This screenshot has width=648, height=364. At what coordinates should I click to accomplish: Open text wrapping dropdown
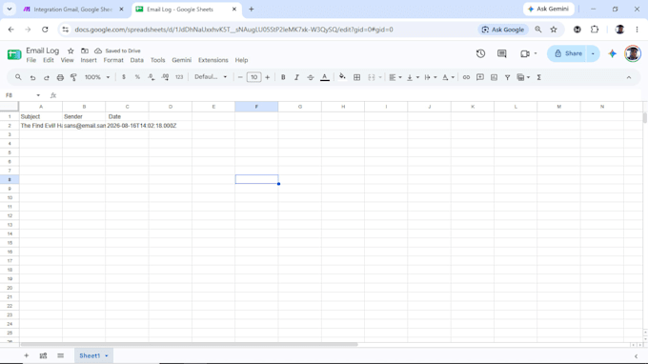pos(430,77)
